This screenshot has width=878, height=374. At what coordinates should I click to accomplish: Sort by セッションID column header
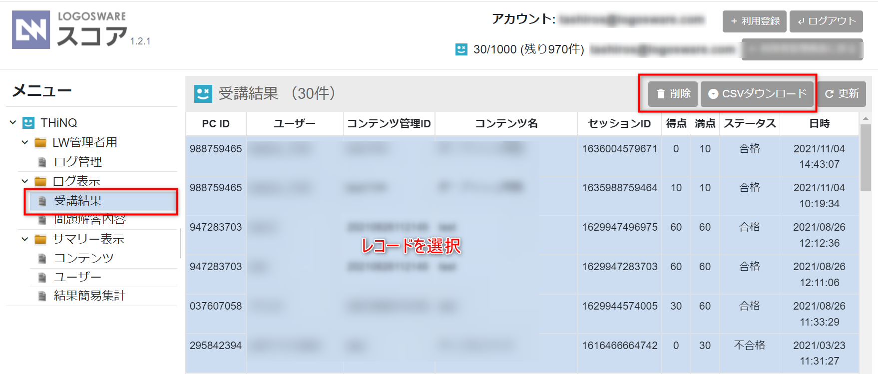click(619, 124)
